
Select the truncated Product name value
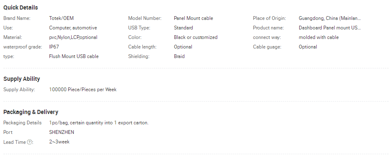click(330, 28)
